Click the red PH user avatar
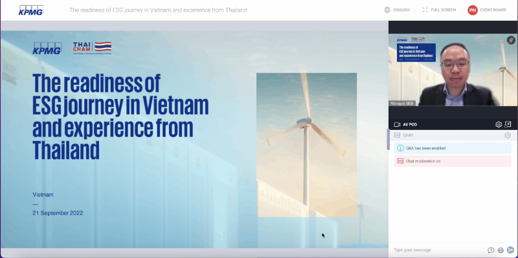 click(473, 10)
